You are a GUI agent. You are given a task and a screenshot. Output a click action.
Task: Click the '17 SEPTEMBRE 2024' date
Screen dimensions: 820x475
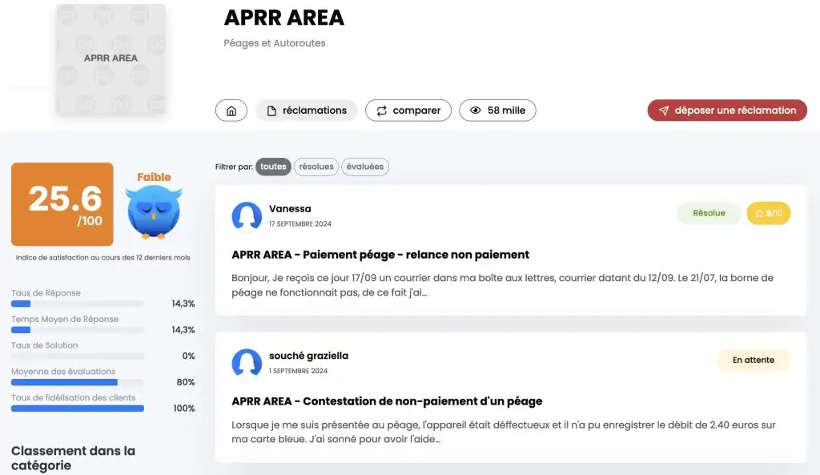pyautogui.click(x=300, y=224)
